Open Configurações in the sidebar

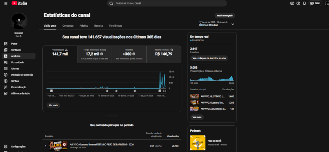pos(19,147)
